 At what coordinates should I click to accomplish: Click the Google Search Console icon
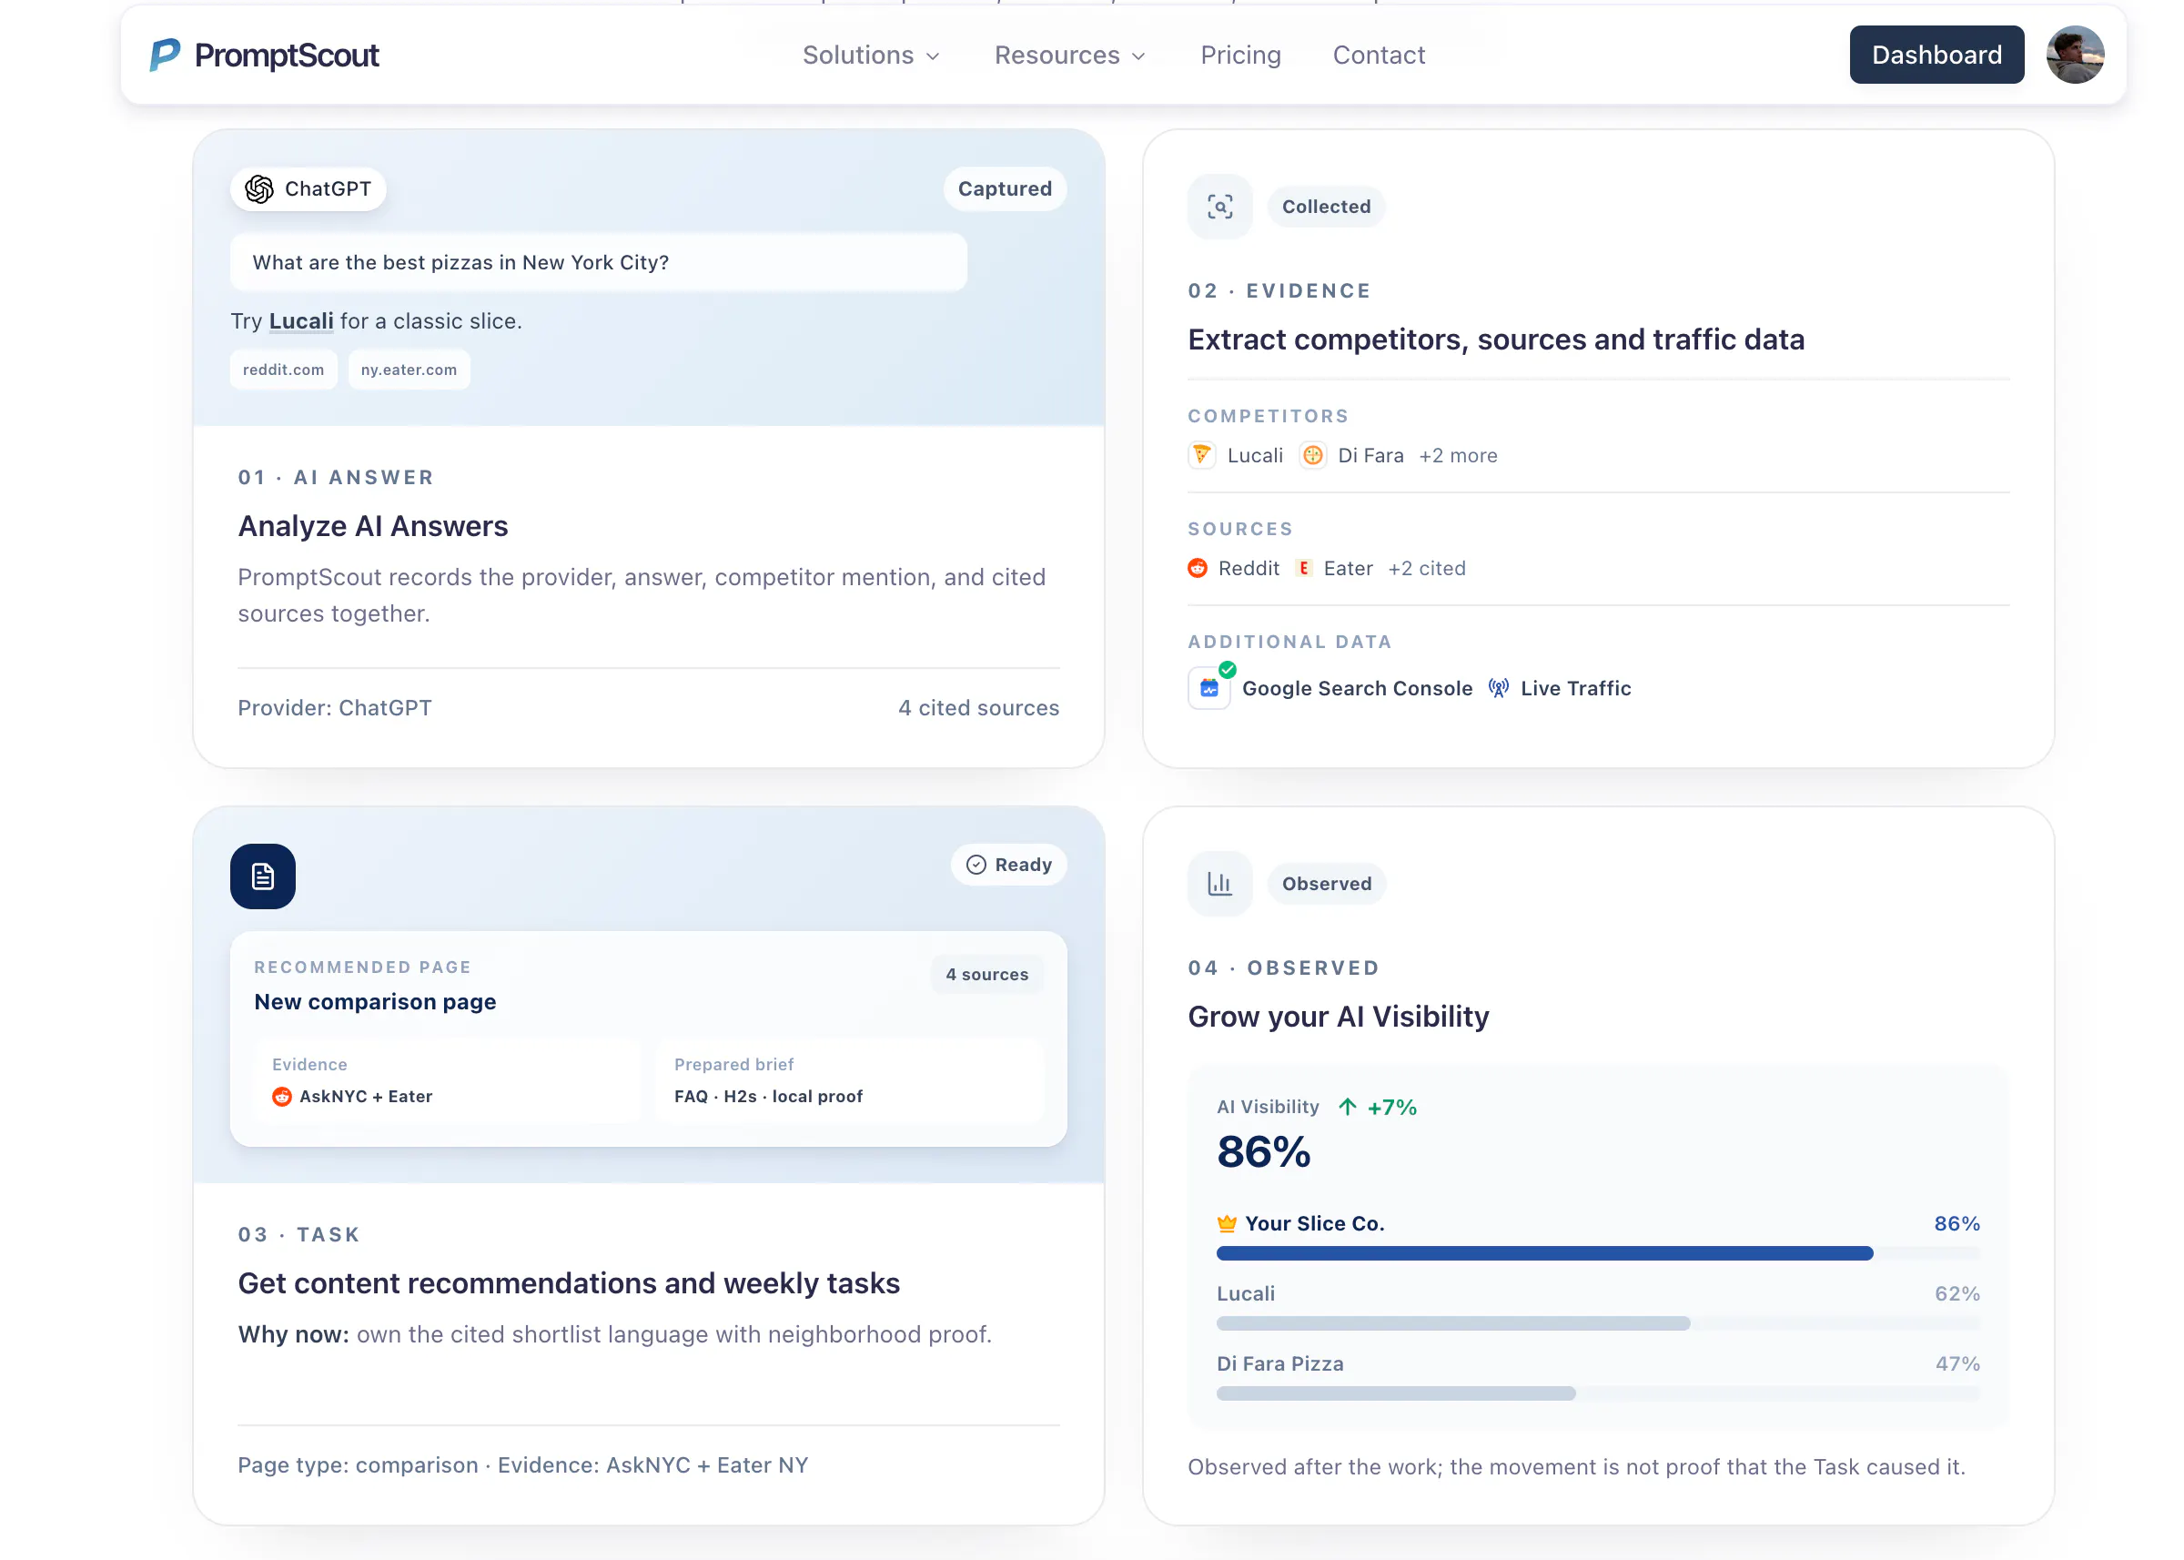pyautogui.click(x=1209, y=688)
